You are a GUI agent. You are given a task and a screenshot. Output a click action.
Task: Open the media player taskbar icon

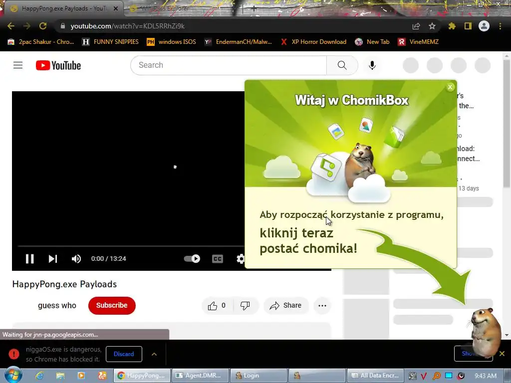(x=81, y=376)
